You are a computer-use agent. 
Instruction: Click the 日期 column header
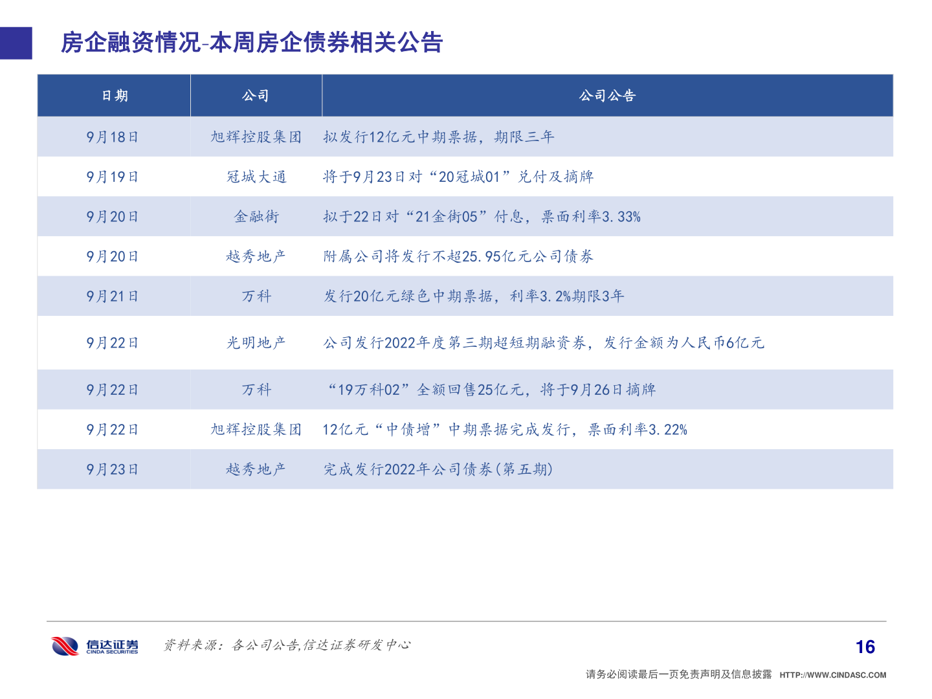click(114, 95)
